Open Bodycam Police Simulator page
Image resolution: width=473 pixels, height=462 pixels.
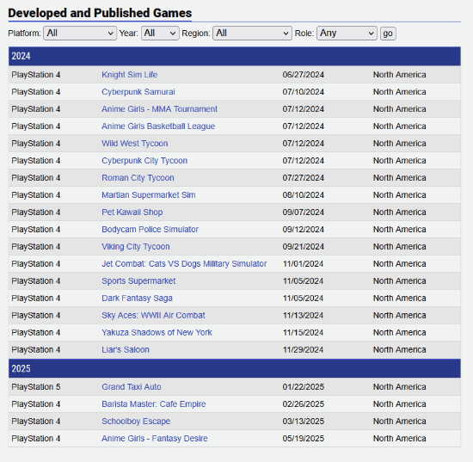coord(150,230)
